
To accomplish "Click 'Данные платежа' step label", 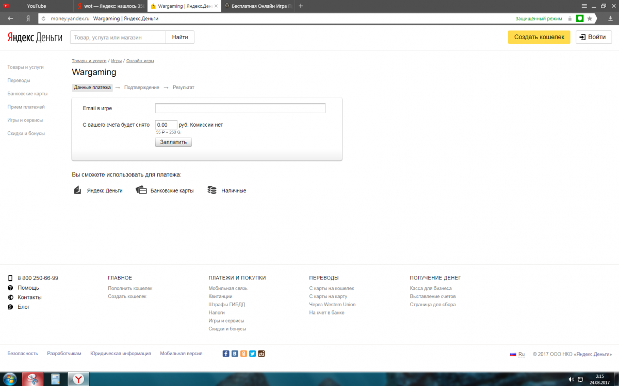I will point(92,87).
